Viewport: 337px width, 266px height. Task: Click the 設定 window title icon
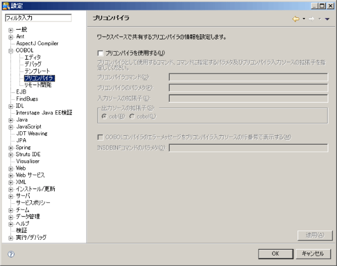(x=6, y=6)
